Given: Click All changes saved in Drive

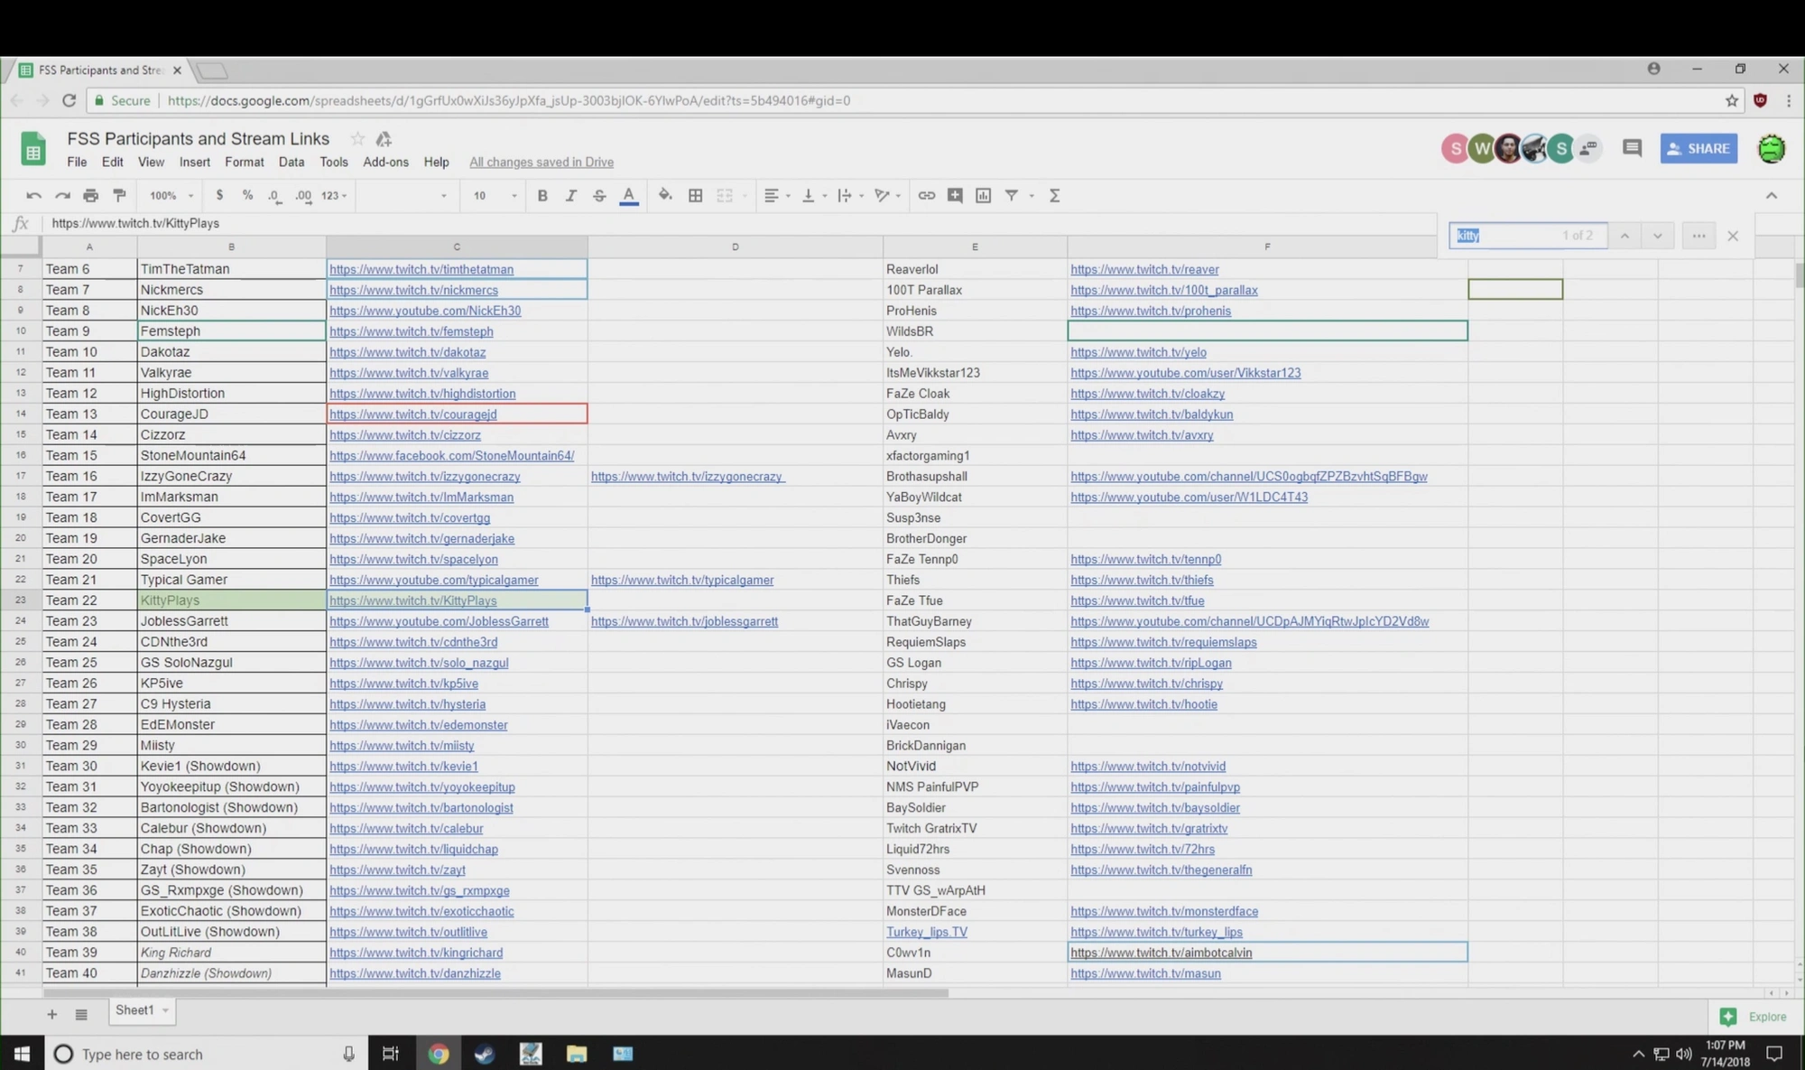Looking at the screenshot, I should point(541,162).
